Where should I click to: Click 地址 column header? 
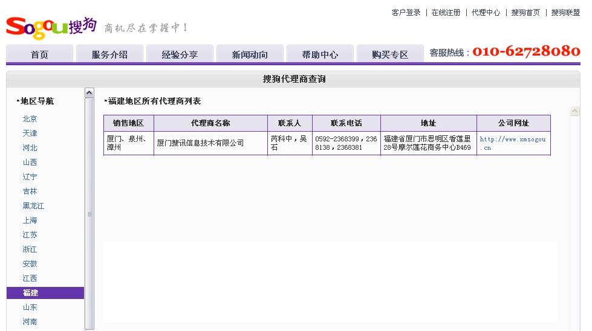pos(429,123)
